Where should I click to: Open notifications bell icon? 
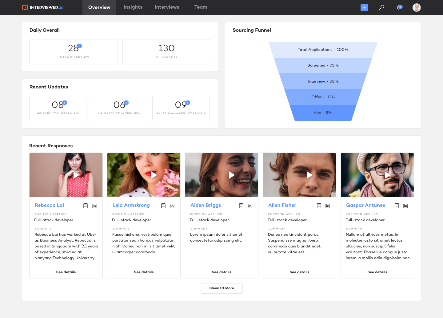click(x=399, y=7)
